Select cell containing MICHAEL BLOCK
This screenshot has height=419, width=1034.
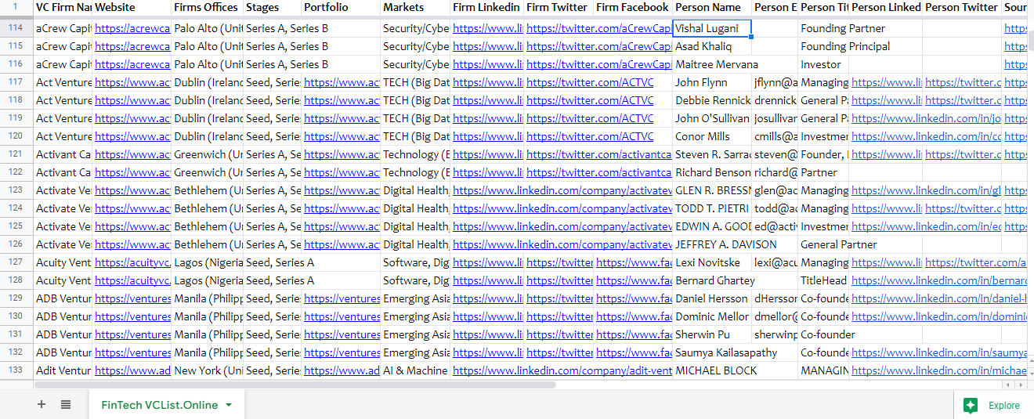click(x=712, y=370)
